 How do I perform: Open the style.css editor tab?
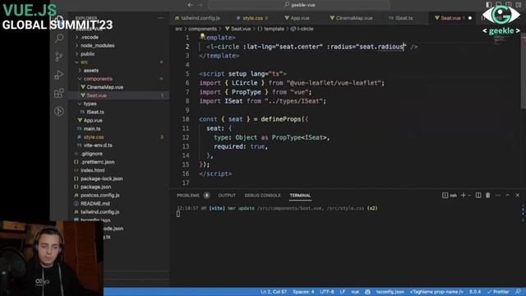[252, 18]
